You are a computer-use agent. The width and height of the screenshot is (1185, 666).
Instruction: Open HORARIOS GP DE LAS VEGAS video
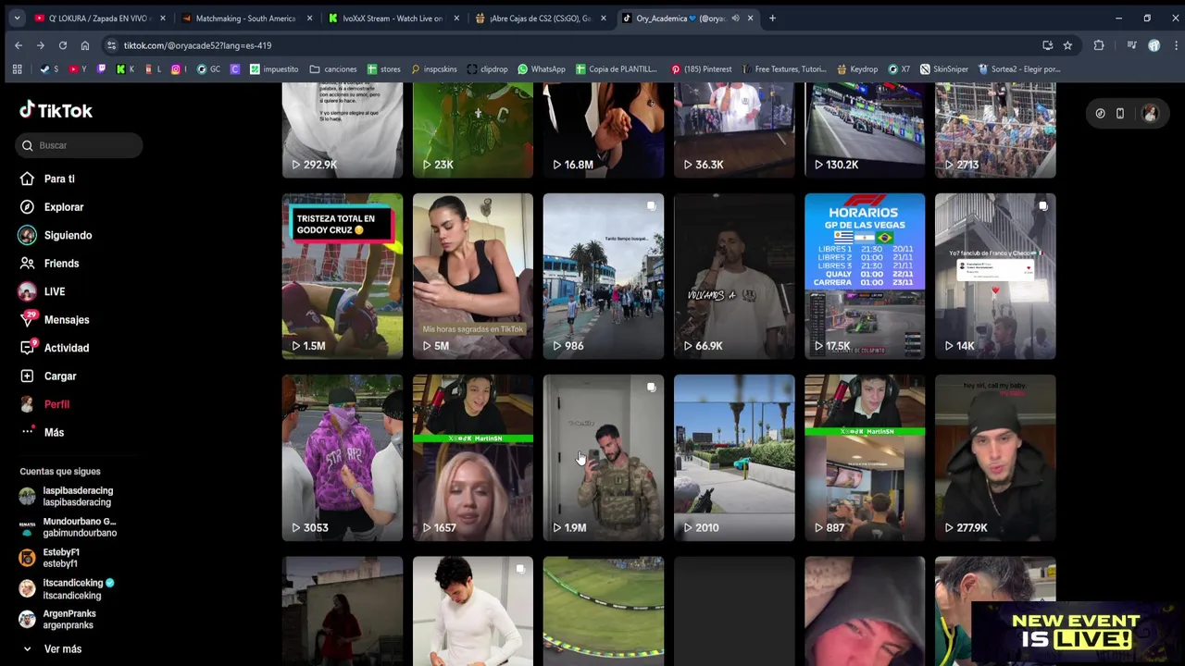[x=865, y=276]
